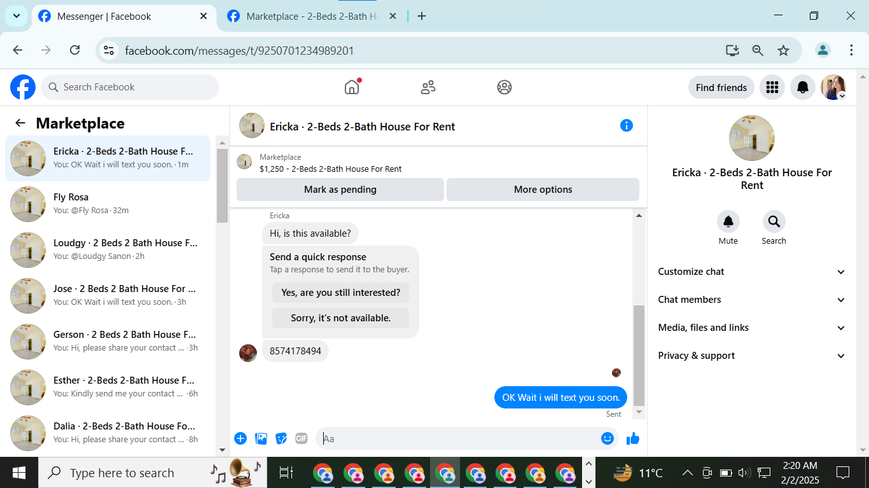Click install app icon in address bar

(x=732, y=50)
